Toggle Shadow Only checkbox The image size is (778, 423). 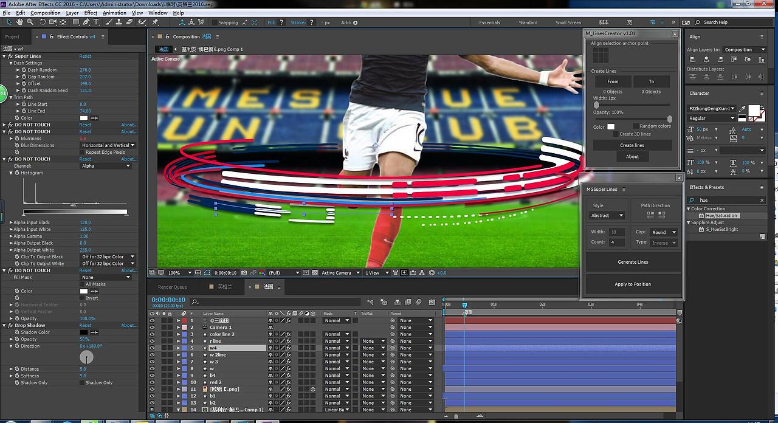tap(83, 383)
